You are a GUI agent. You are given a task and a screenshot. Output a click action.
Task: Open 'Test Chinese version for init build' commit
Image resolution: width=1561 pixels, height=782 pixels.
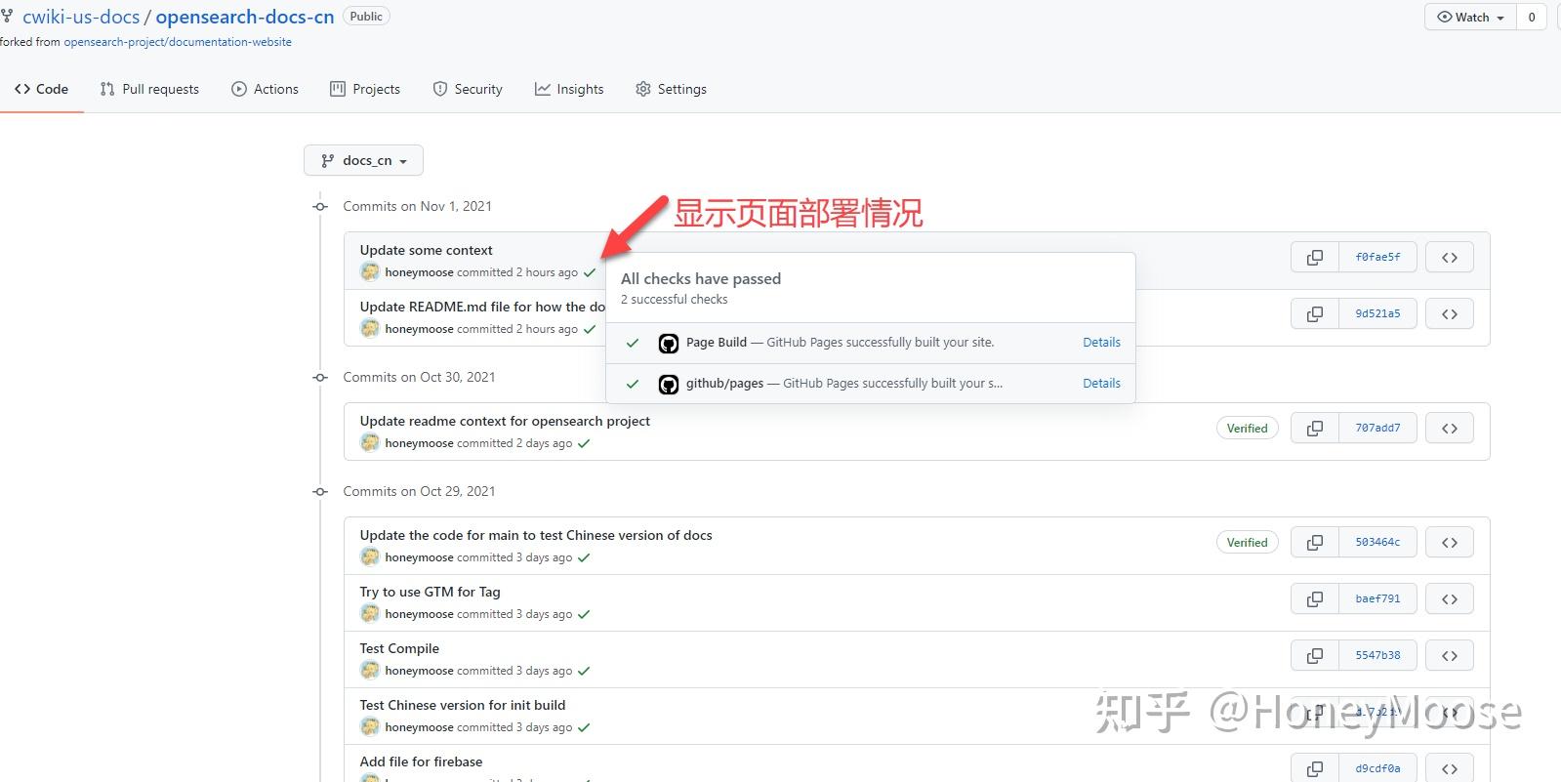[x=463, y=706]
